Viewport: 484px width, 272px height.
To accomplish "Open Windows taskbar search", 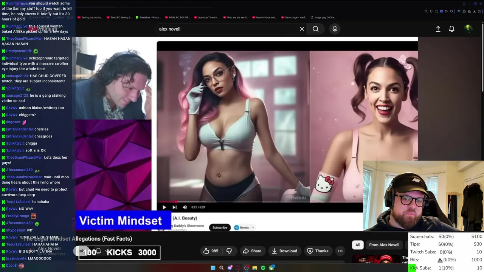I will 221,268.
